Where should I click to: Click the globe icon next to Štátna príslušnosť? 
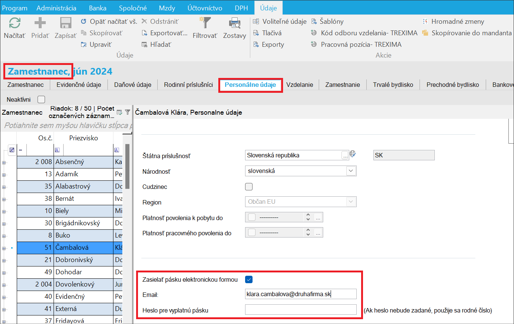[x=353, y=154]
